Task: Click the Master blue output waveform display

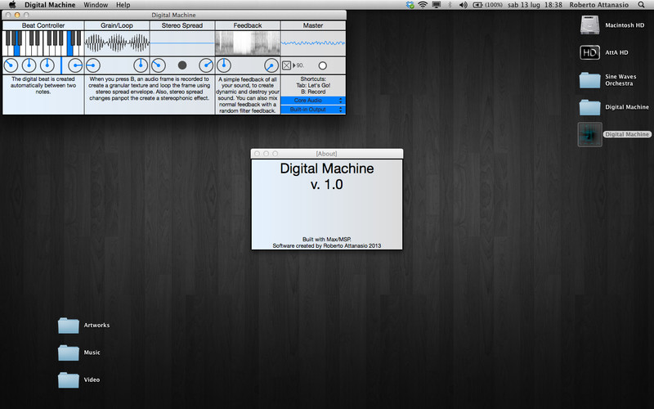Action: pyautogui.click(x=313, y=43)
